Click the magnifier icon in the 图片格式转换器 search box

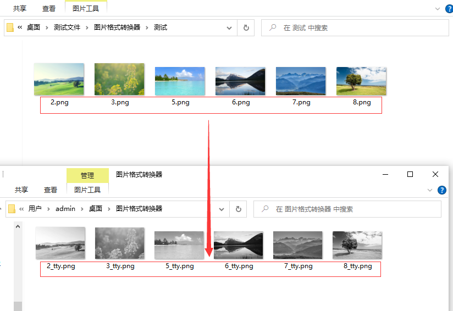(265, 209)
